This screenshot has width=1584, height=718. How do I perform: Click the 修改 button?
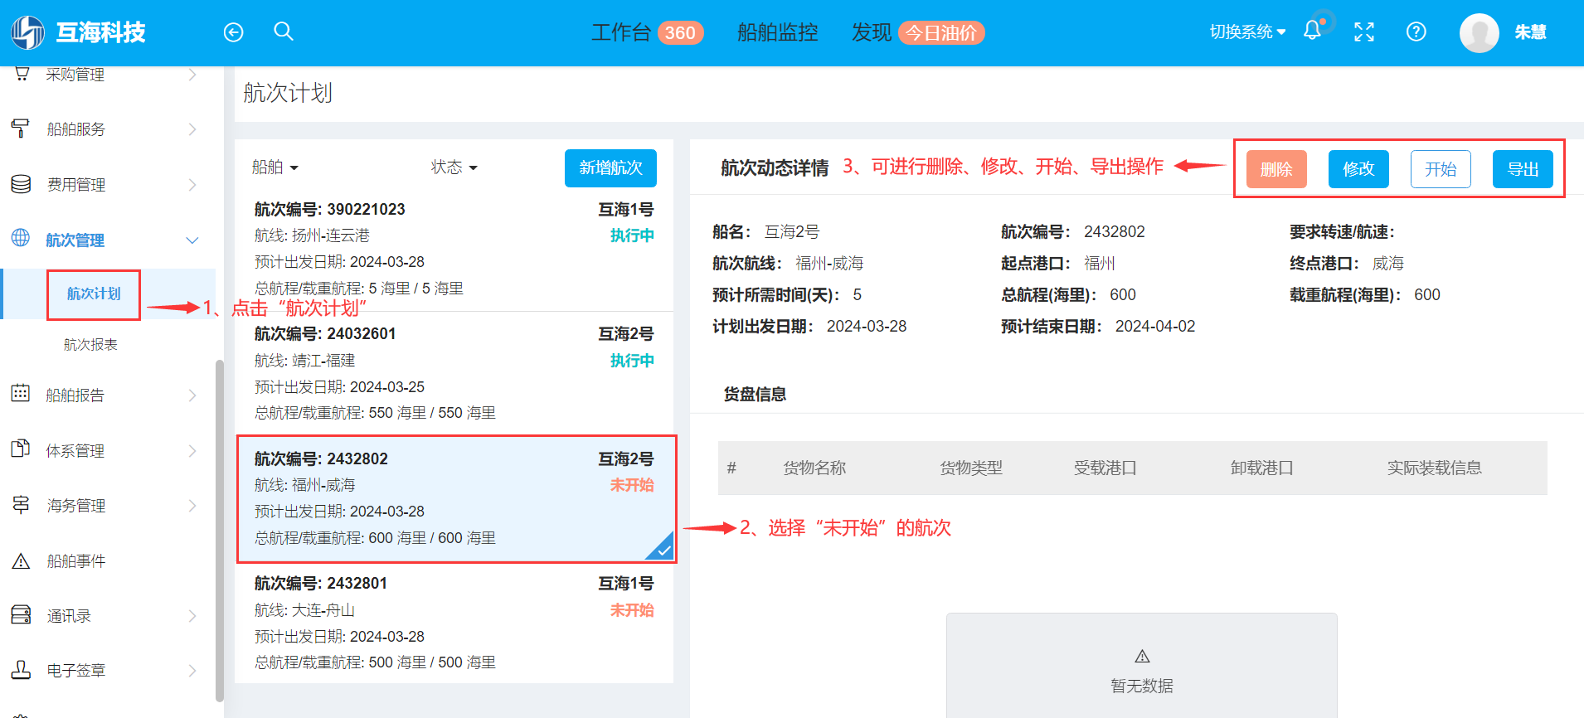[1358, 169]
